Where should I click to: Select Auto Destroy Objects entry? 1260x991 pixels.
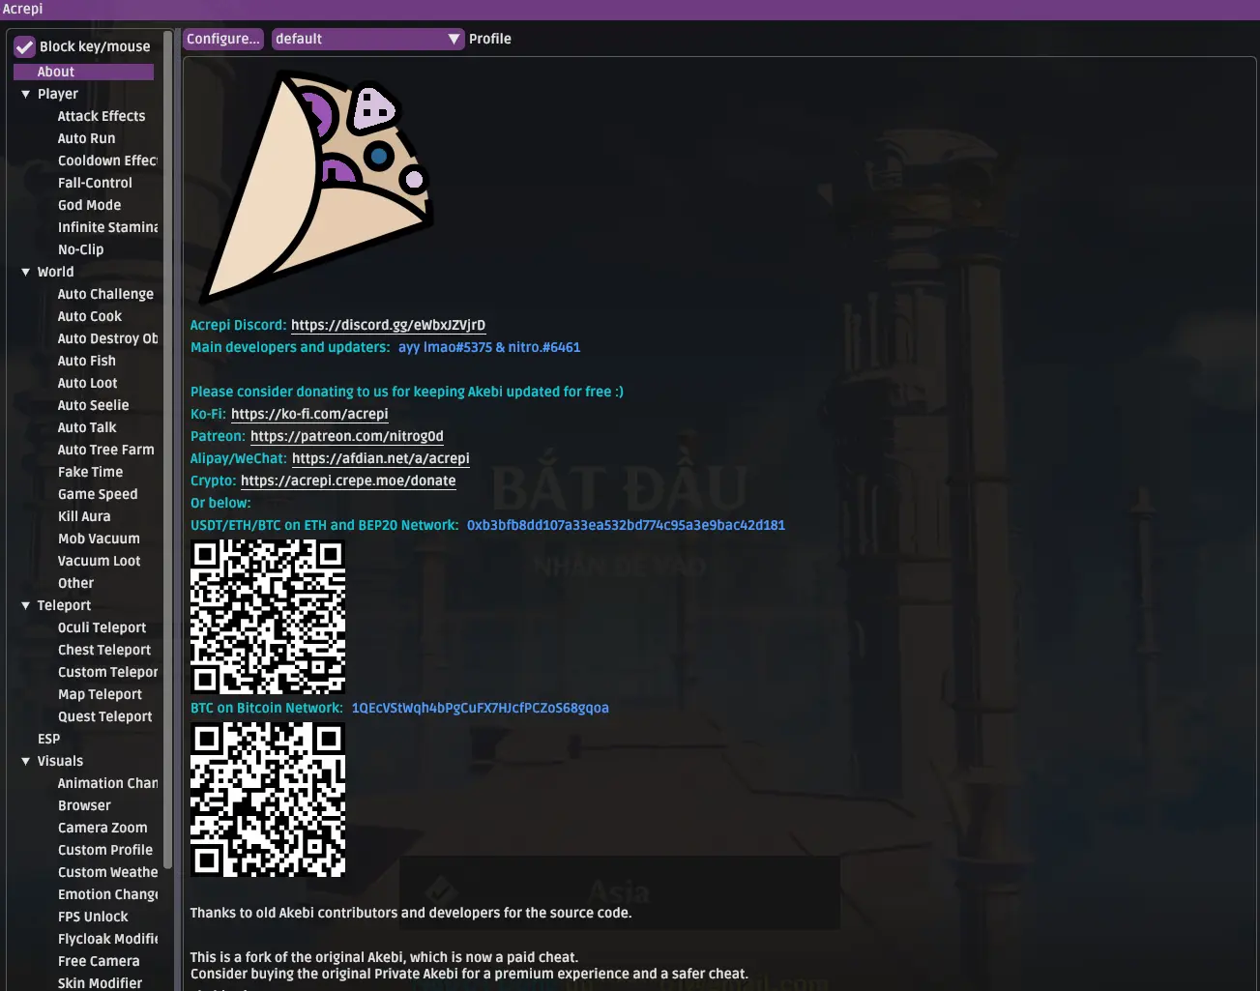tap(107, 338)
